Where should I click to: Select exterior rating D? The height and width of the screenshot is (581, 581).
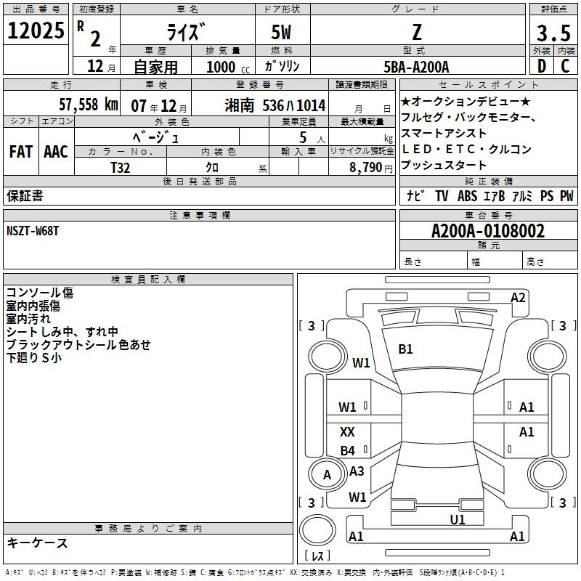click(542, 66)
